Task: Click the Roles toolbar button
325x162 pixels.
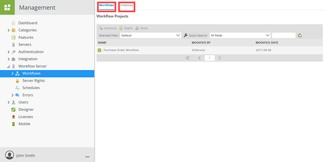Action: (x=141, y=28)
